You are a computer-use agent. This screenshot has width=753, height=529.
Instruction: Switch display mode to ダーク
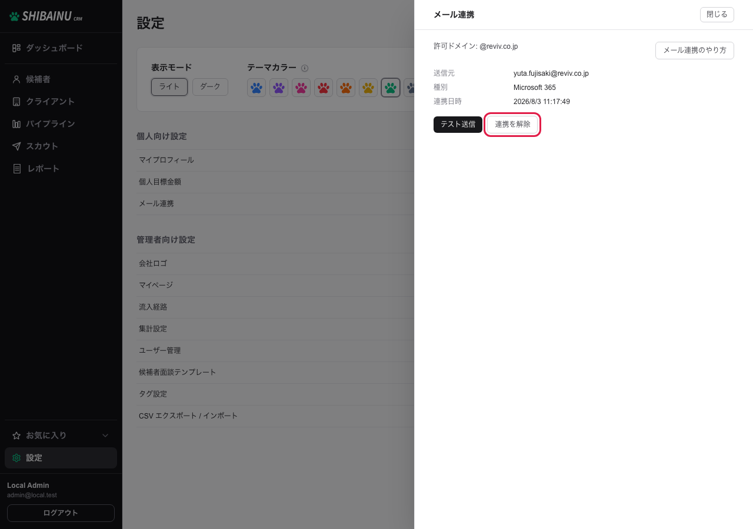click(x=210, y=87)
